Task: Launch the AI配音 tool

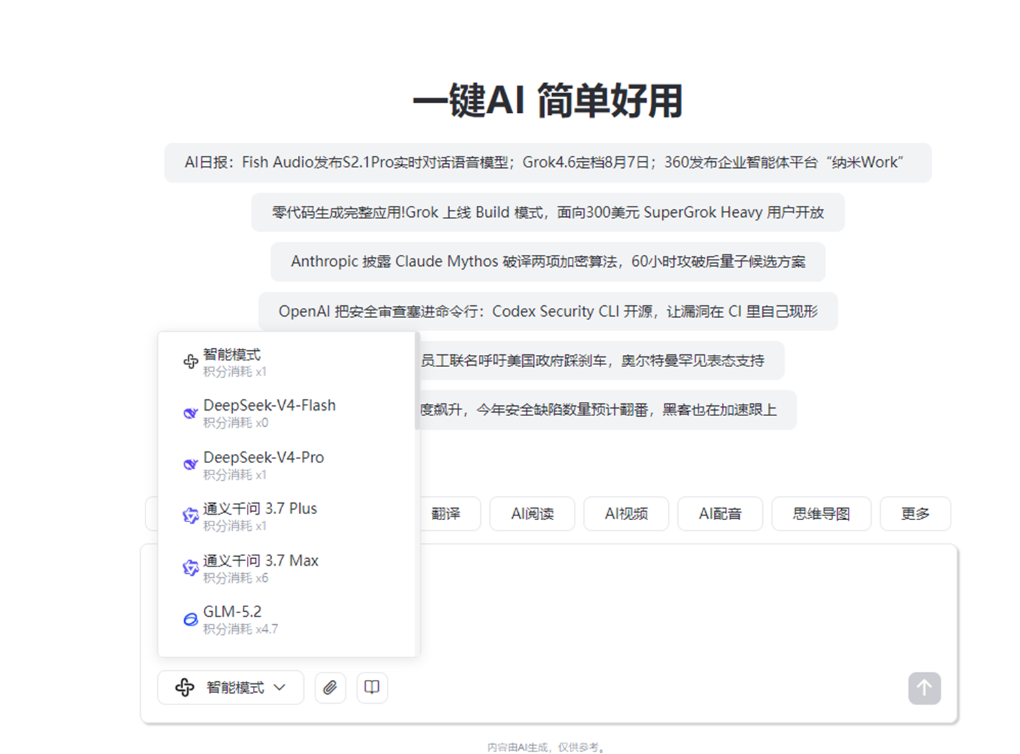Action: pyautogui.click(x=720, y=514)
